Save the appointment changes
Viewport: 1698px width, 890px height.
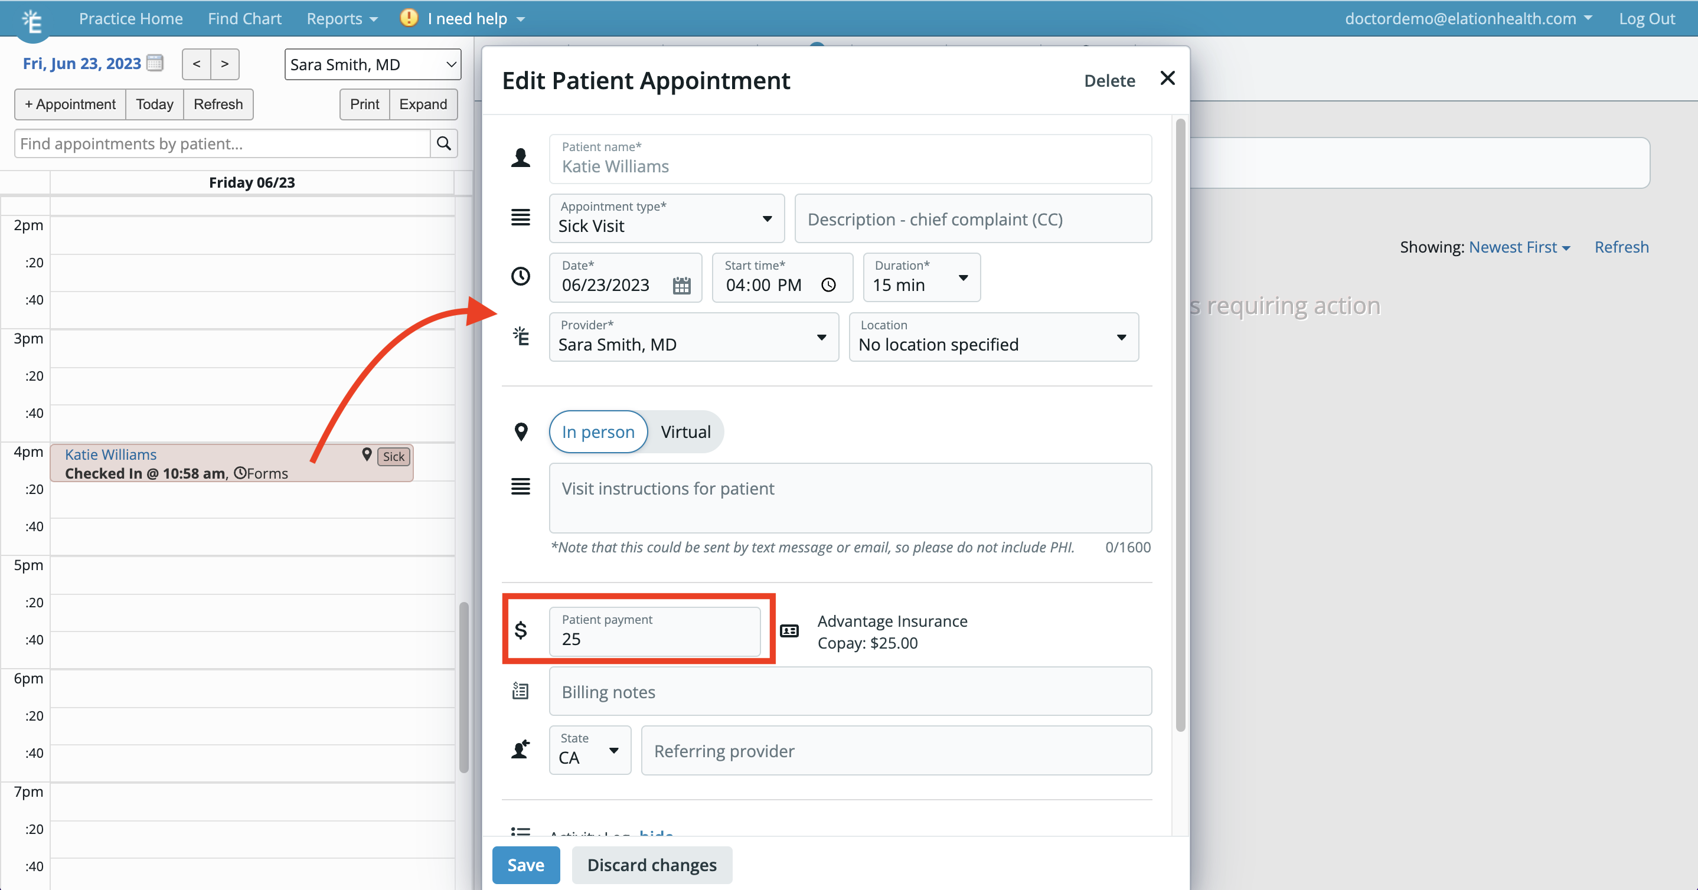coord(525,864)
